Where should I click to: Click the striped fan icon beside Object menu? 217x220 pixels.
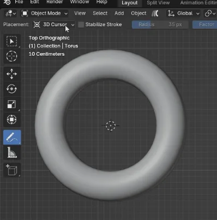155,13
